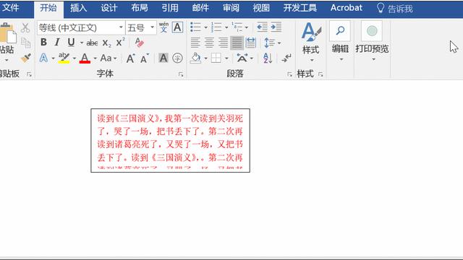This screenshot has width=463, height=260.
Task: Decrease paragraph indent
Action: click(262, 27)
